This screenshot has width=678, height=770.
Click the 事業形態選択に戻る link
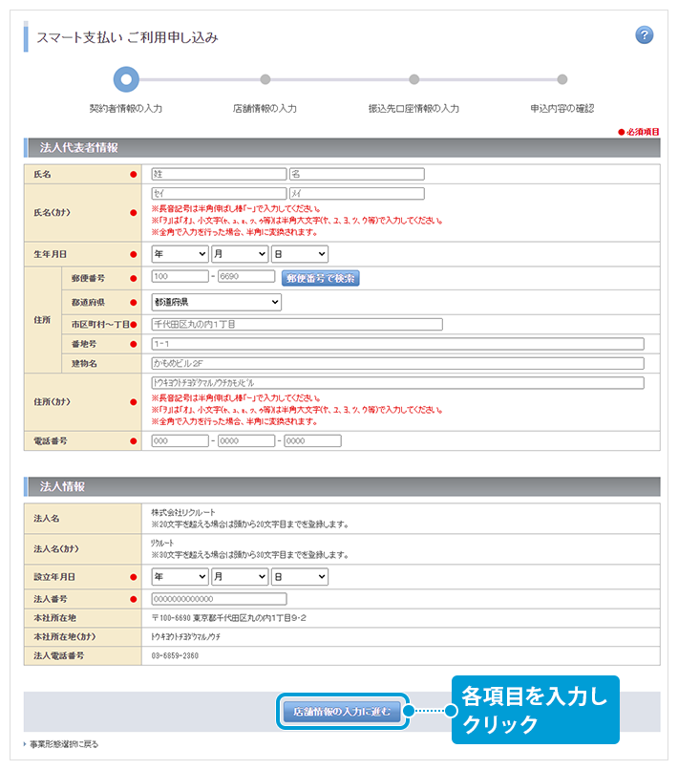[63, 744]
